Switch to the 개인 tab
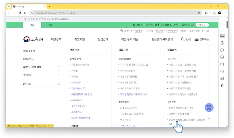Viewport: 234px width, 138px height. [x=32, y=25]
